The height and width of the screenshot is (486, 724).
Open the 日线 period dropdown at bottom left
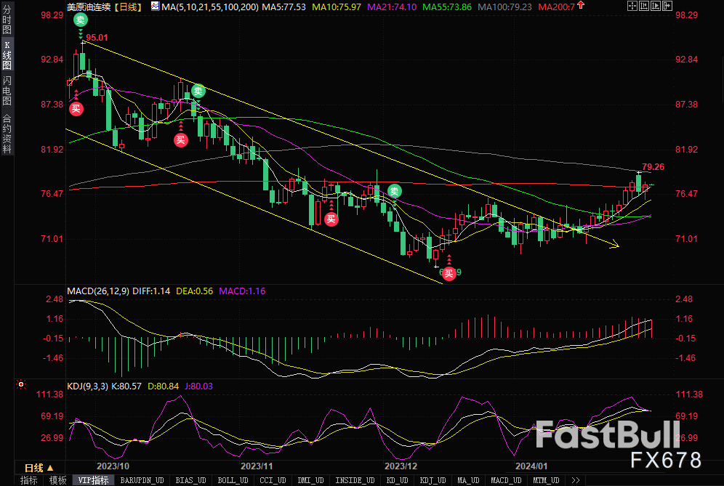[x=37, y=467]
